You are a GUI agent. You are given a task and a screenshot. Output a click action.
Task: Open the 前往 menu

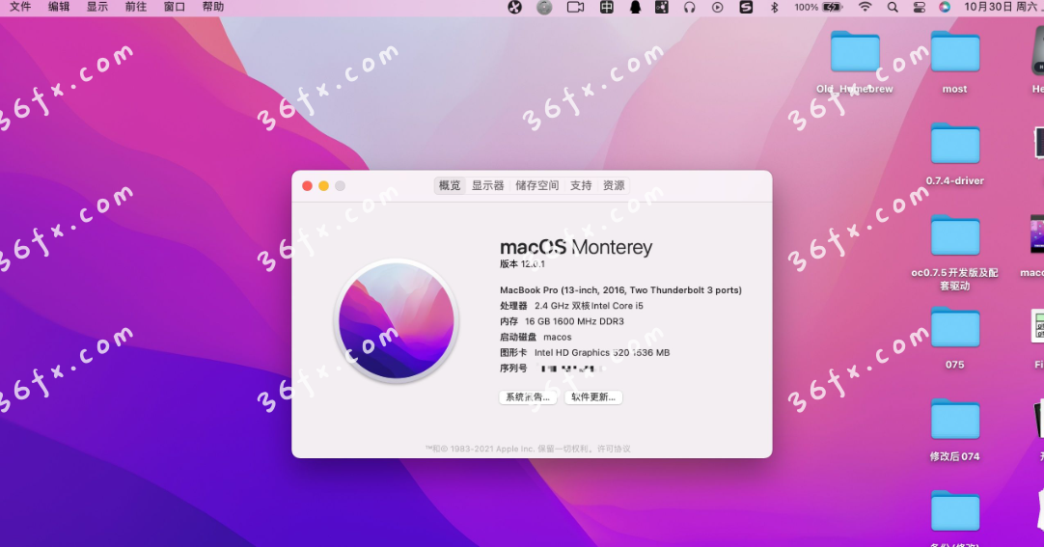[136, 7]
